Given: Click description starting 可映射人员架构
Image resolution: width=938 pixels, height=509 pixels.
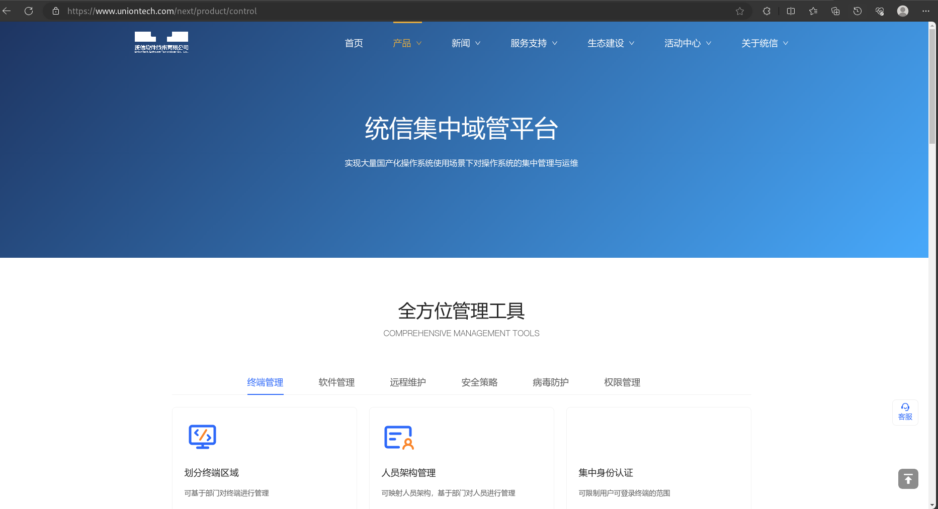Looking at the screenshot, I should coord(448,493).
